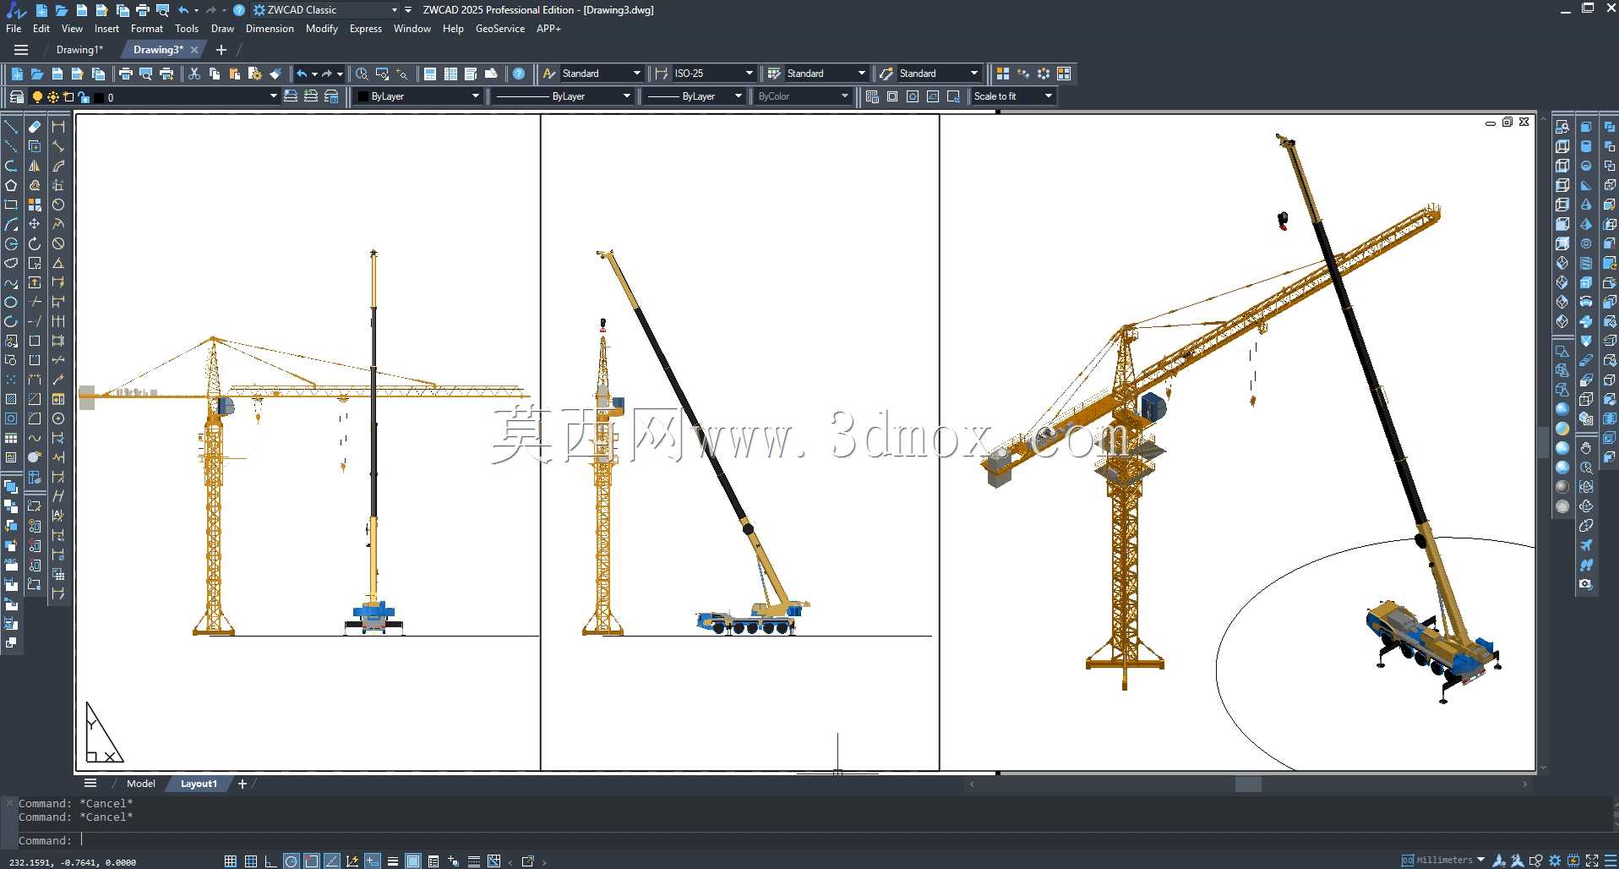Open the Layer Properties Manager icon
This screenshot has height=869, width=1619.
[x=17, y=96]
